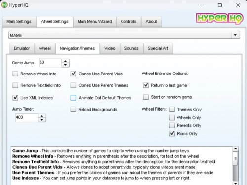Click the HyperHQ logo graphic
This screenshot has height=185, width=247.
click(x=219, y=19)
